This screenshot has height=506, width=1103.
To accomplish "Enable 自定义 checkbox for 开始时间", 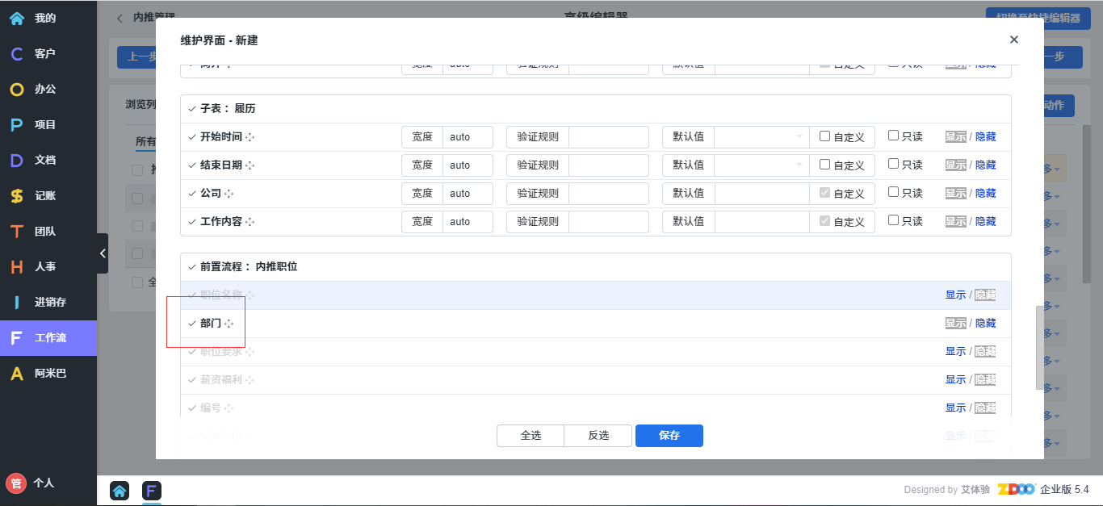I will (824, 136).
